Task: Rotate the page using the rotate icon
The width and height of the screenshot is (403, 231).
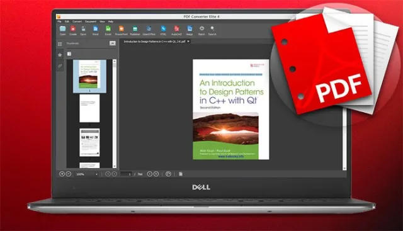Action: 168,174
